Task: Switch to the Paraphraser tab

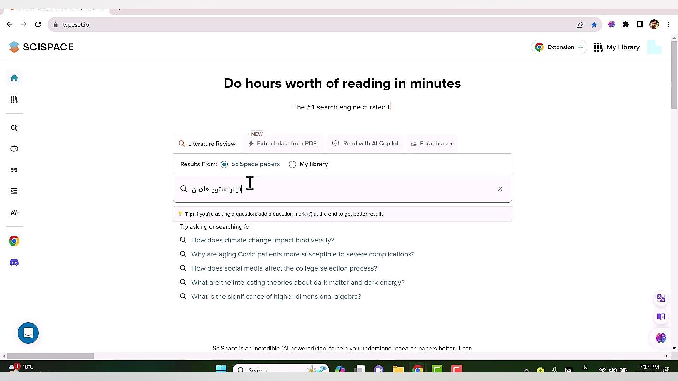Action: [432, 144]
